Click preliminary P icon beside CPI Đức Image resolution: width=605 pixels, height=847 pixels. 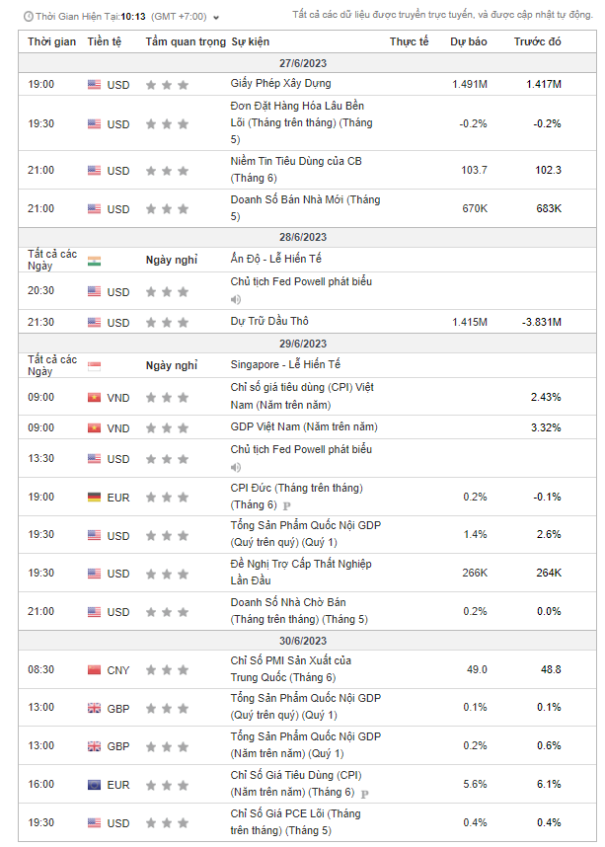pyautogui.click(x=286, y=505)
